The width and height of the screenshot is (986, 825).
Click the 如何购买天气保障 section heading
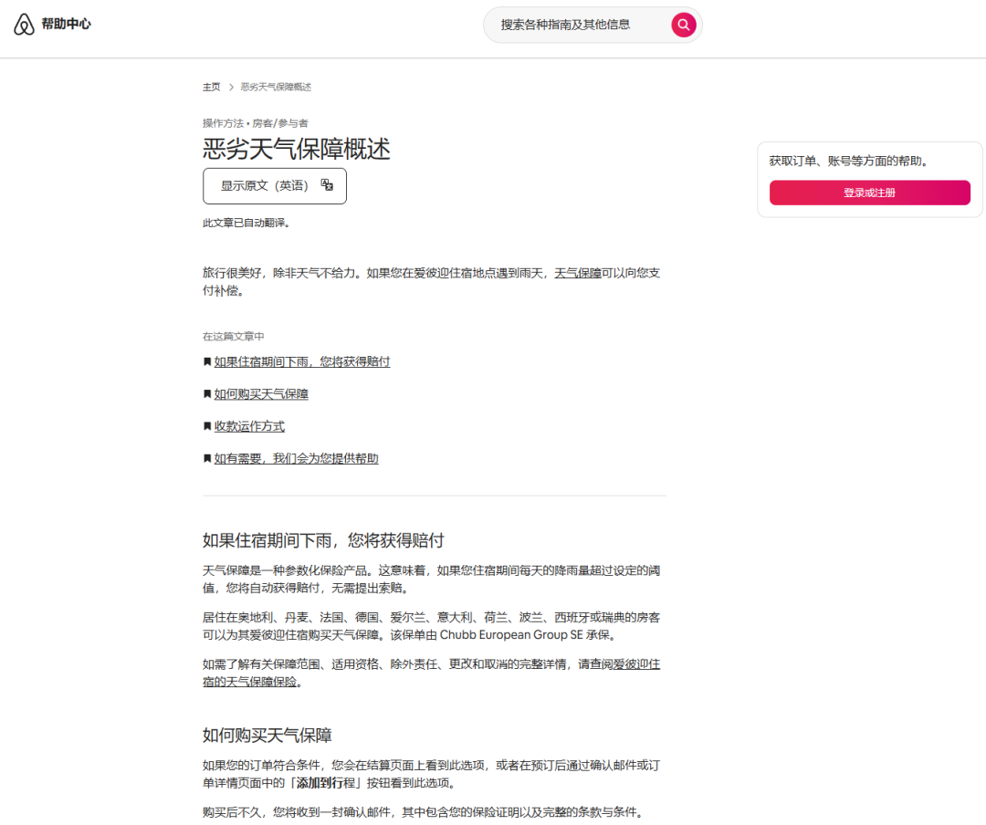click(267, 735)
